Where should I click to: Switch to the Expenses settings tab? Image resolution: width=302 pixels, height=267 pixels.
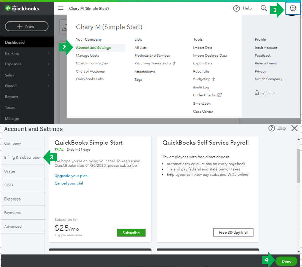coord(23,199)
